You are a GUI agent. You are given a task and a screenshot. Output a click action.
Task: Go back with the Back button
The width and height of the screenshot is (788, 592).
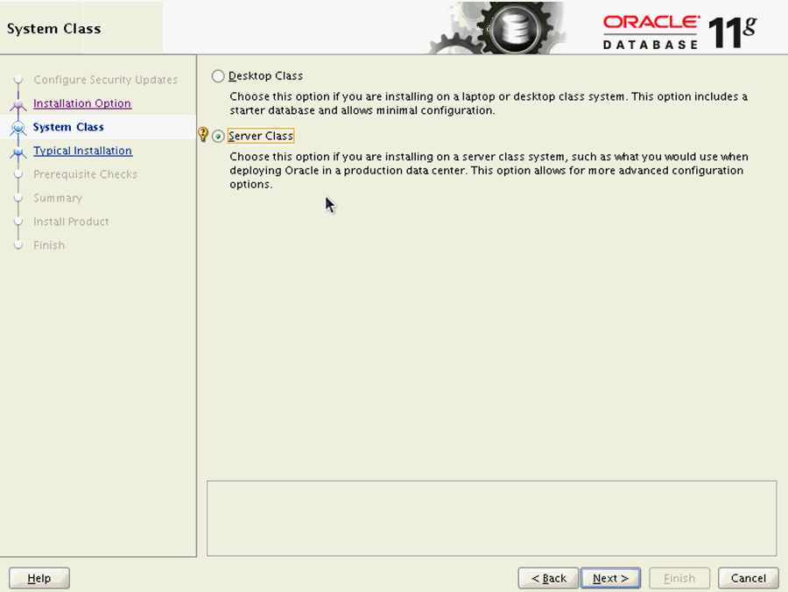[x=548, y=579]
